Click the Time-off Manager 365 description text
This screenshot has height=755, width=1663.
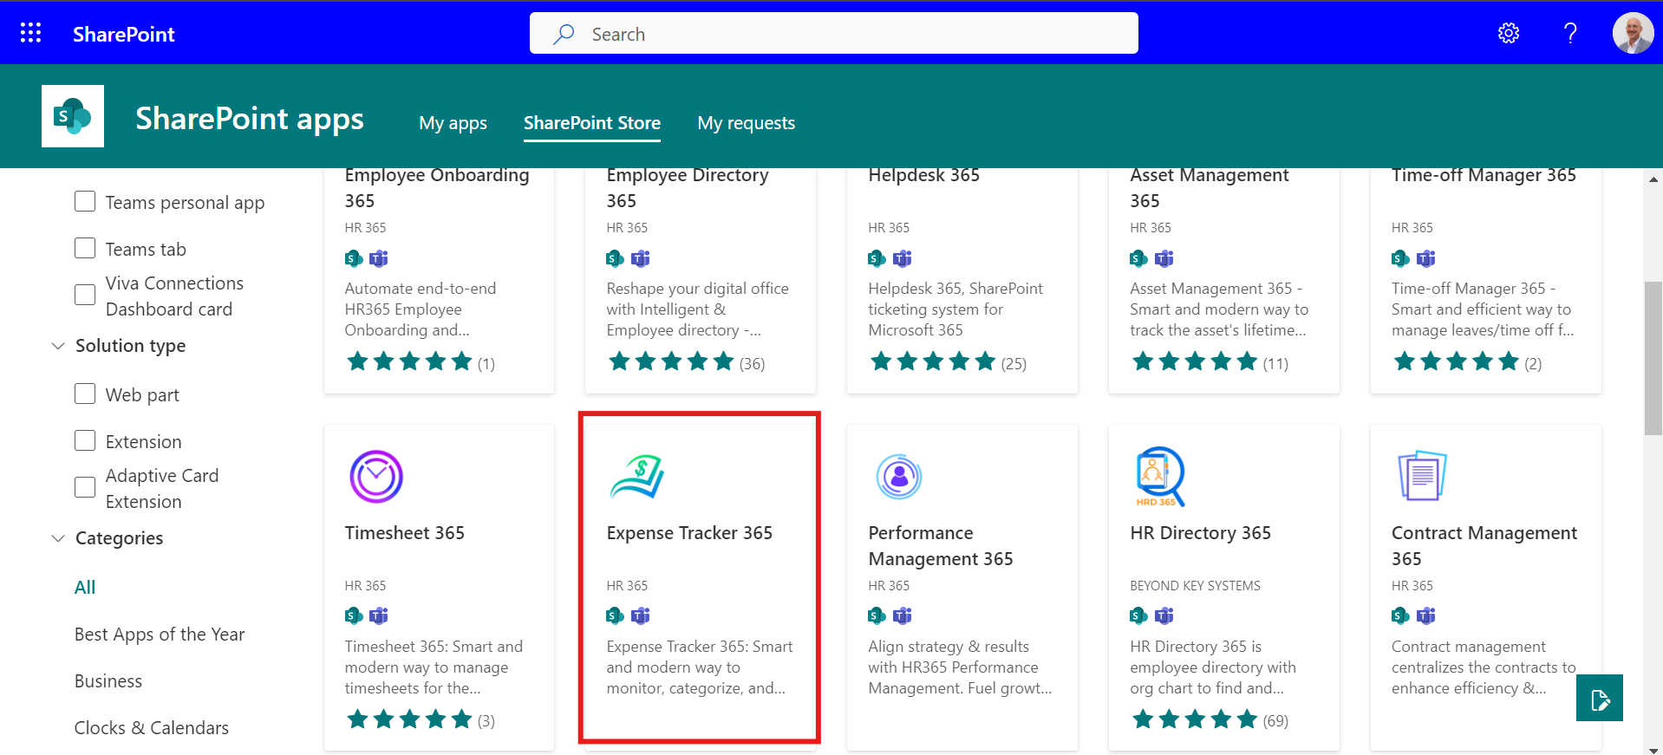[1482, 309]
